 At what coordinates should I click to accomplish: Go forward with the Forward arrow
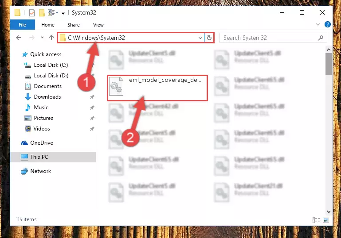(x=32, y=38)
